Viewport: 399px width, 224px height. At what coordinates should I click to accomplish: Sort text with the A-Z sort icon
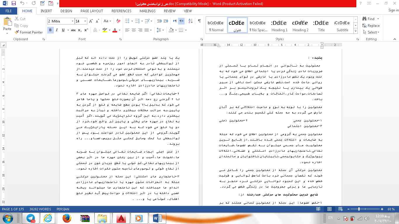(190, 21)
